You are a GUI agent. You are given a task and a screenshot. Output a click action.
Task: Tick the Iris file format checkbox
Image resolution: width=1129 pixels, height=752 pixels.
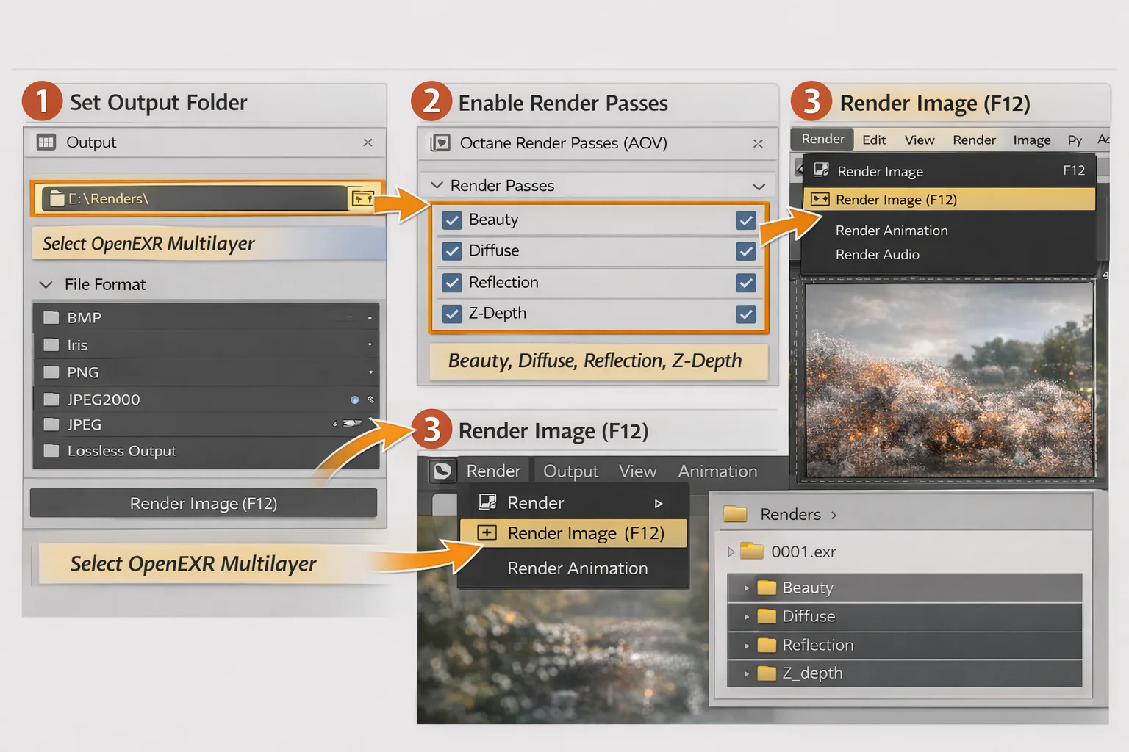click(51, 344)
